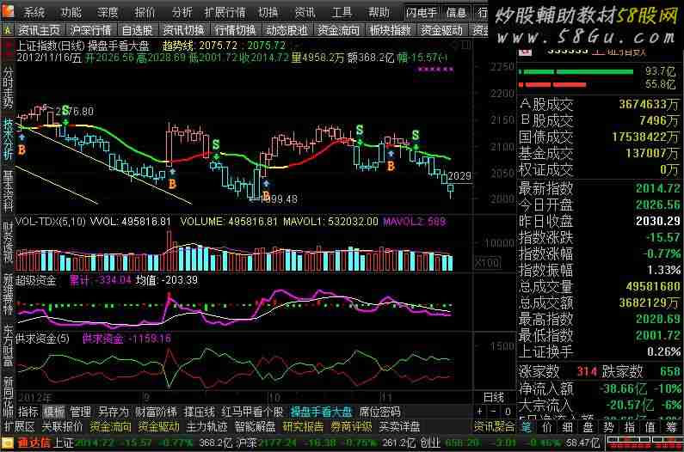The width and height of the screenshot is (684, 452).
Task: Toggle the 闪电手 quick trade button
Action: 423,12
